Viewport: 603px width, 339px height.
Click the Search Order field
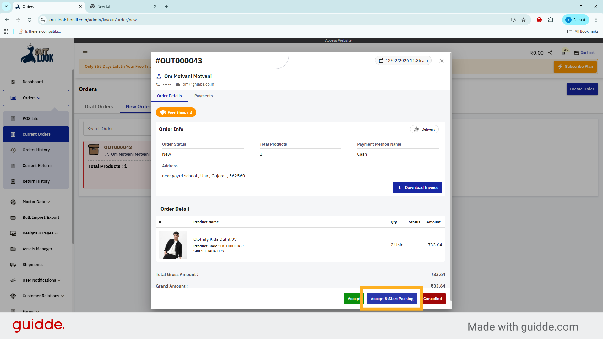coord(116,129)
